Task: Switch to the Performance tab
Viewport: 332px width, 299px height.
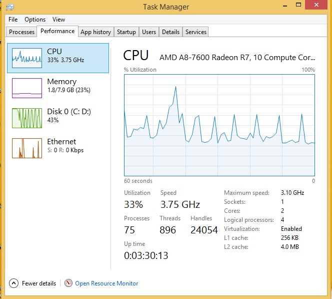Action: tap(57, 31)
